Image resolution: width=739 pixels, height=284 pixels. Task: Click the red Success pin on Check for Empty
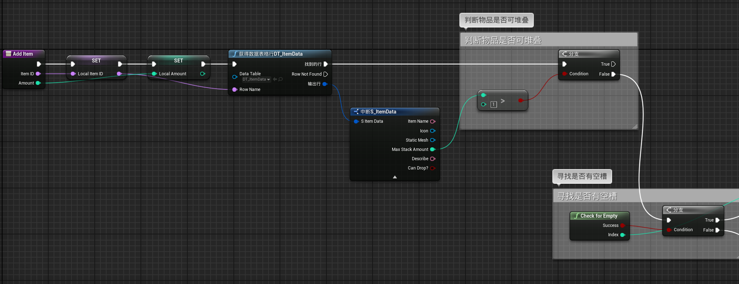tap(622, 225)
